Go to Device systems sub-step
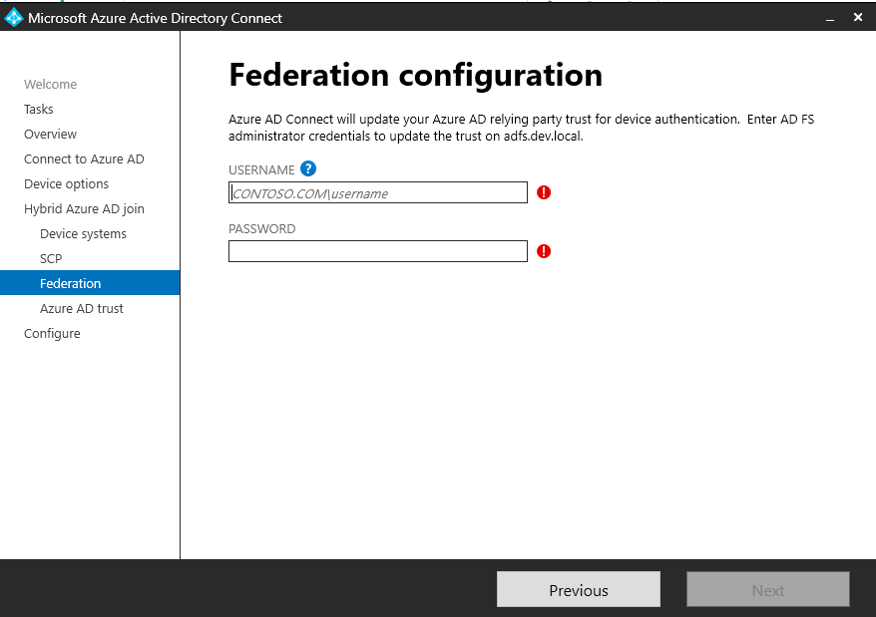Screen dimensions: 876x617 (83, 234)
